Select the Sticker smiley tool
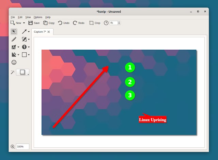This screenshot has width=218, height=160. (x=14, y=62)
